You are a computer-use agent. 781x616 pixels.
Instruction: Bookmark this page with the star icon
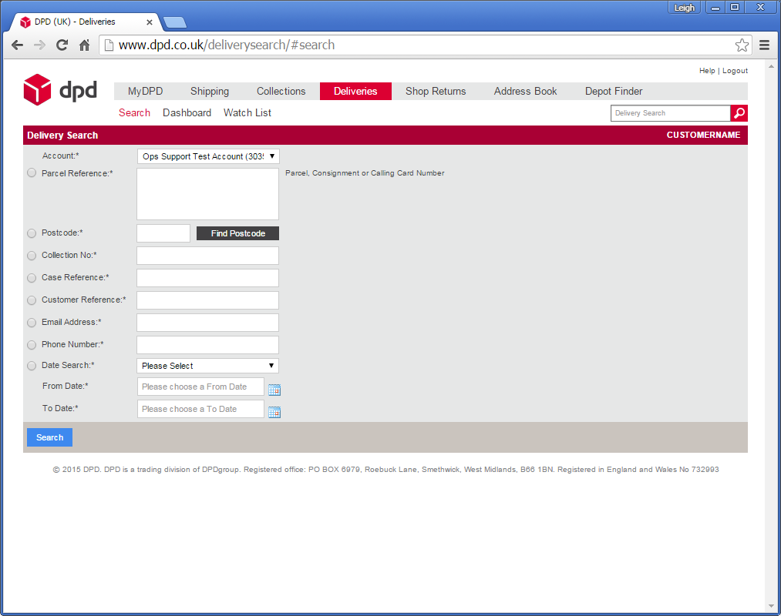742,45
